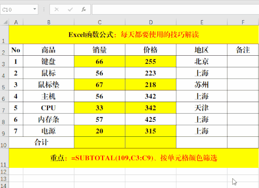Select column A header
This screenshot has height=188, width=259.
(x=16, y=22)
